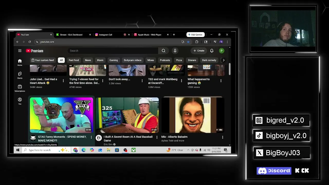Open the Chrome side panel button
This screenshot has width=329, height=185.
pos(206,42)
